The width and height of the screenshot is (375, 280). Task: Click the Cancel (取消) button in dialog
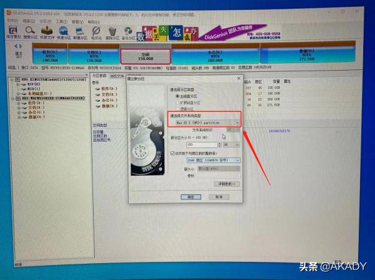tap(219, 197)
